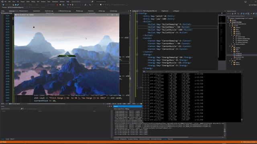This screenshot has height=144, width=257.
Task: Select rapidxml_print.hpp in Solution Explorer
Action: [x=242, y=40]
